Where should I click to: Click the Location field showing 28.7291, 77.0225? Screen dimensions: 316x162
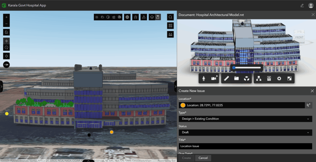coord(242,105)
